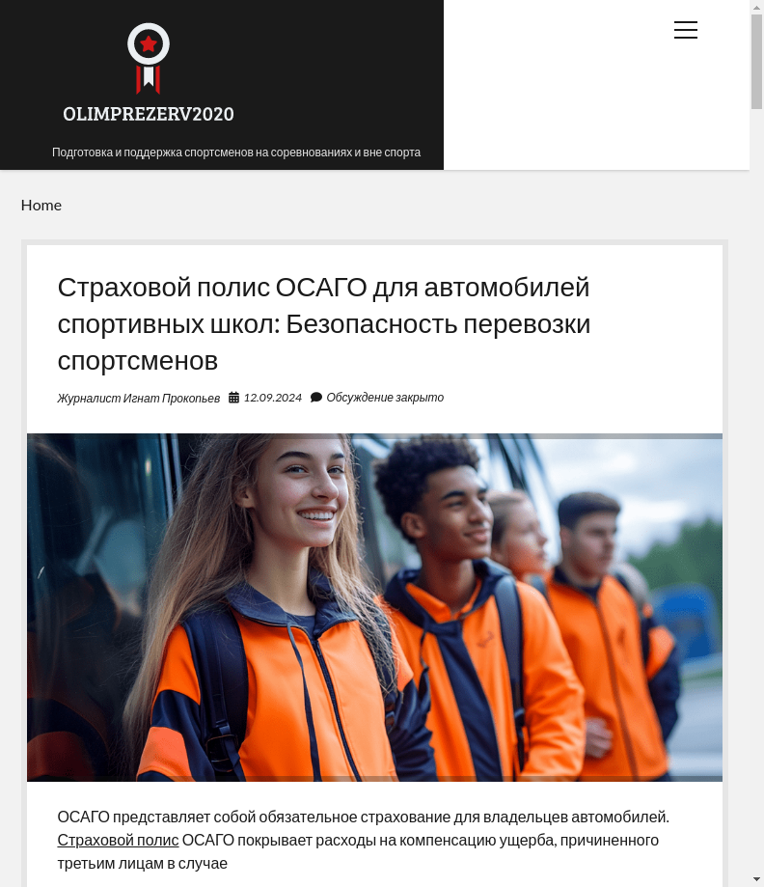Click the comment bubble icon
764x887 pixels.
click(x=316, y=397)
